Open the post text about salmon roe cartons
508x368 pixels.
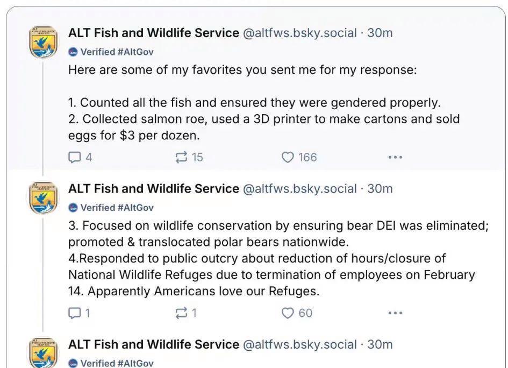click(x=263, y=119)
